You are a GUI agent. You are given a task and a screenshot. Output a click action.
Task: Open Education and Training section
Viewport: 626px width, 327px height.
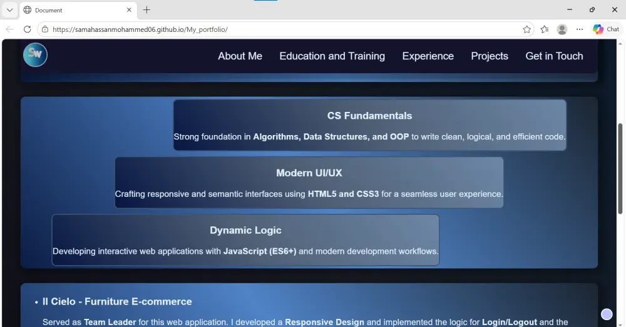pyautogui.click(x=332, y=56)
